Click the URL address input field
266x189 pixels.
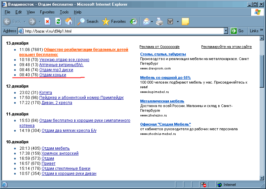coord(121,31)
